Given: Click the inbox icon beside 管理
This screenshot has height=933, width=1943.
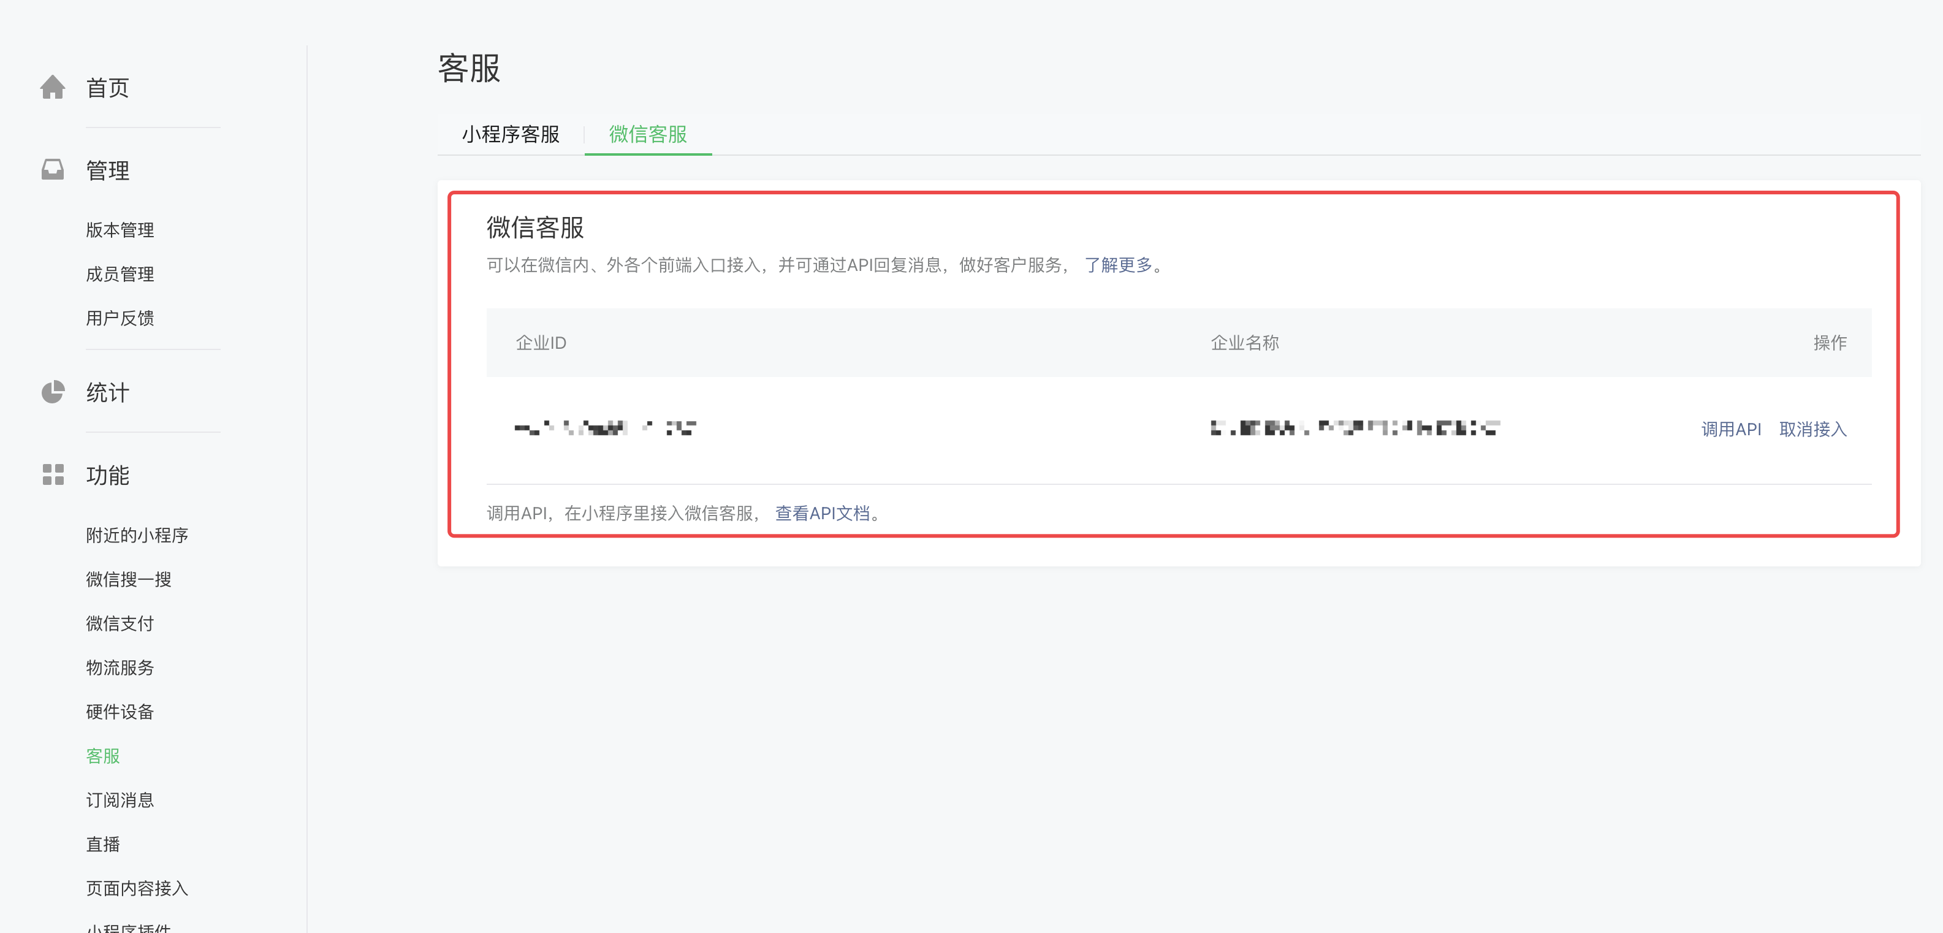Looking at the screenshot, I should [x=53, y=170].
